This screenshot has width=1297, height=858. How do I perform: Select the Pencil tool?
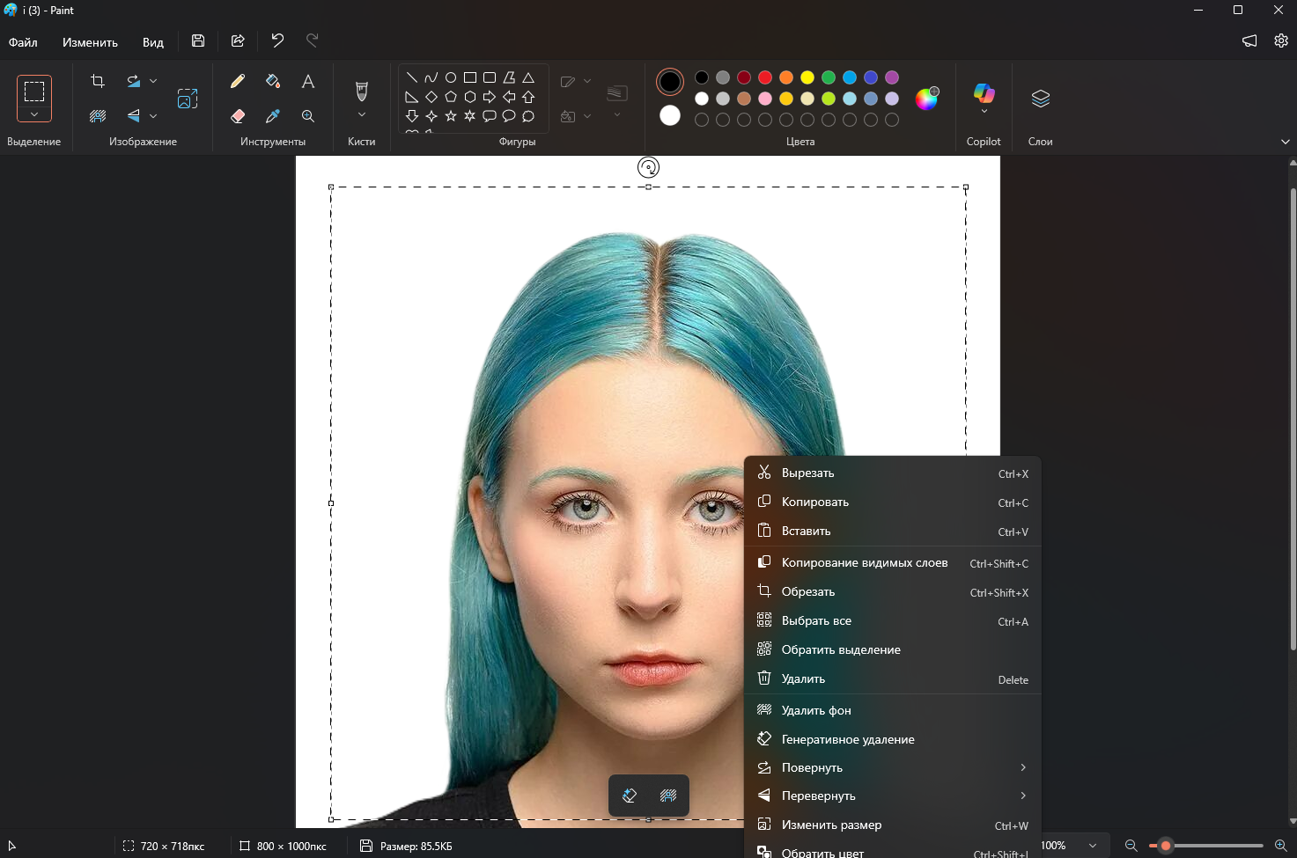pyautogui.click(x=238, y=81)
